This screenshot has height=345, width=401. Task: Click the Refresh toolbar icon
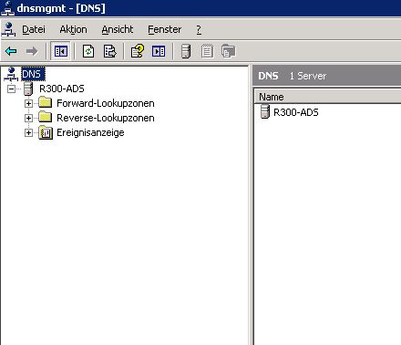[88, 51]
